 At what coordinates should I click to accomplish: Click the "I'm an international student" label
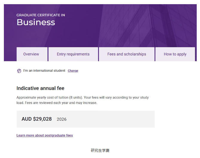point(44,71)
